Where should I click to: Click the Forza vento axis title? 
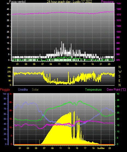tap(17, 2)
